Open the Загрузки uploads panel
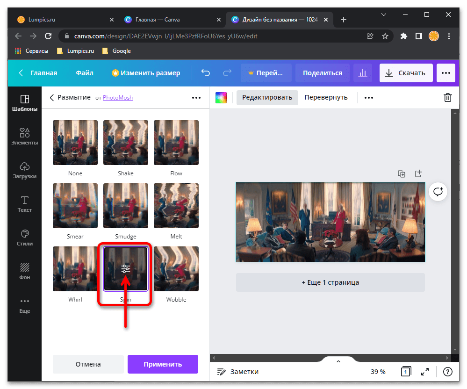 click(24, 170)
